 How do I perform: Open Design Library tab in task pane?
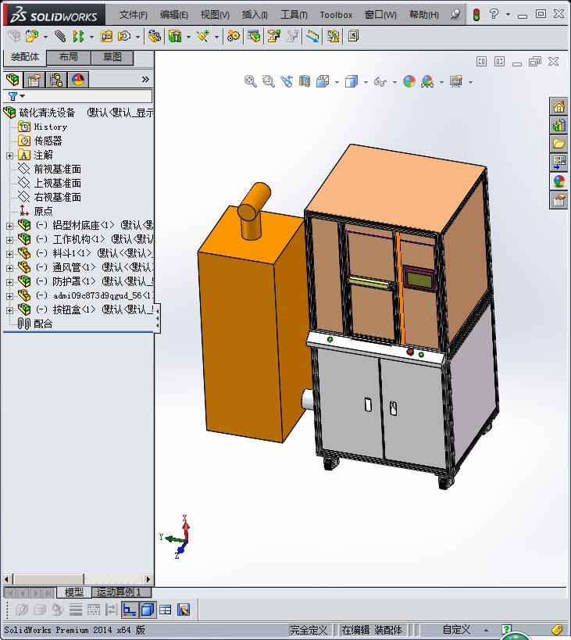click(559, 124)
